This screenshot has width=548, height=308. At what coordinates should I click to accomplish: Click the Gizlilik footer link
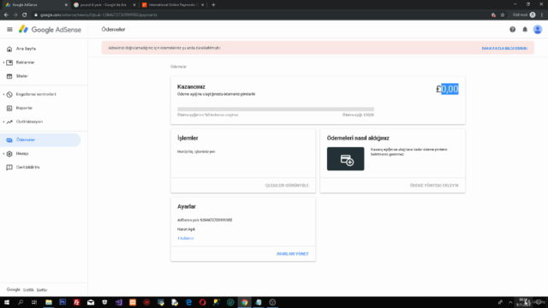28,290
